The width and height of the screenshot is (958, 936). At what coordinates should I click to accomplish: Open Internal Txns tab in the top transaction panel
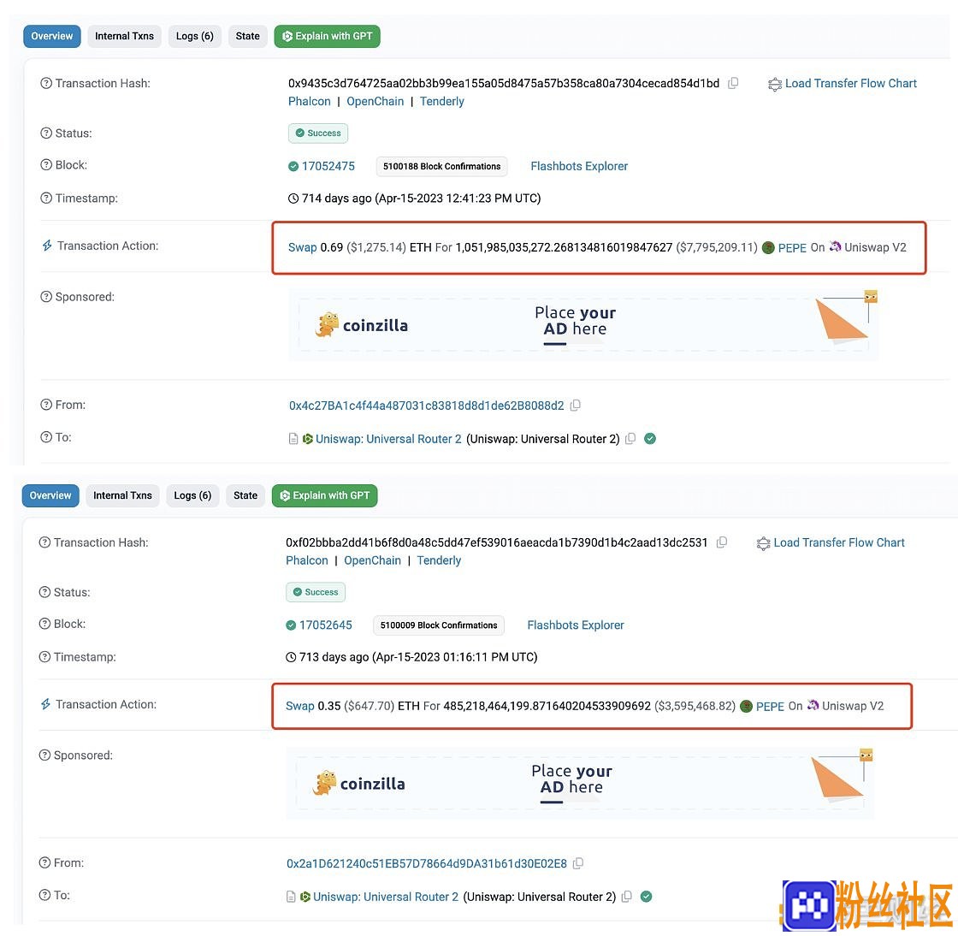pyautogui.click(x=125, y=36)
